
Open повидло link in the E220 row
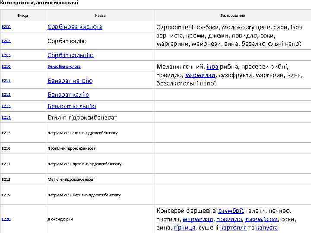click(229, 219)
